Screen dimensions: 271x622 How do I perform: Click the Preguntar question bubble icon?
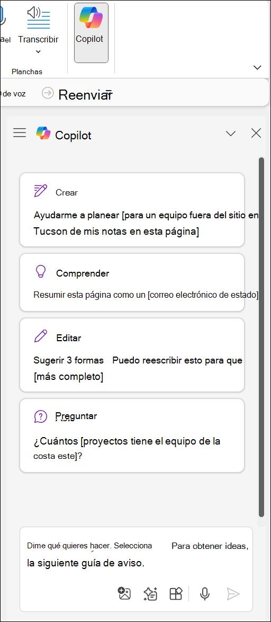tap(40, 416)
